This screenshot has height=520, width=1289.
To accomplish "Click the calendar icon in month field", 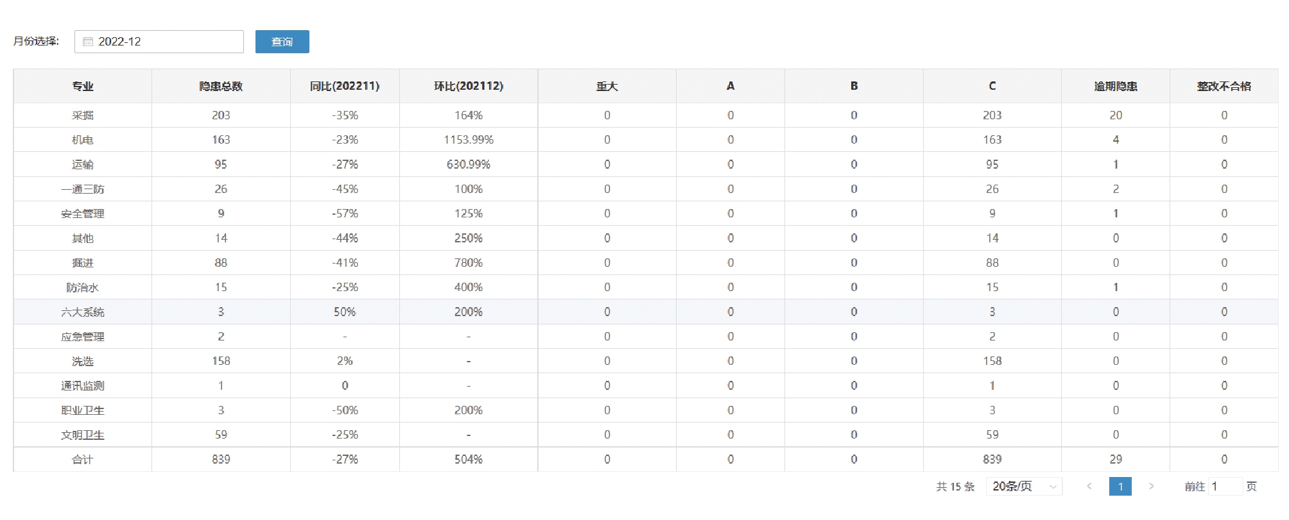I will [88, 42].
